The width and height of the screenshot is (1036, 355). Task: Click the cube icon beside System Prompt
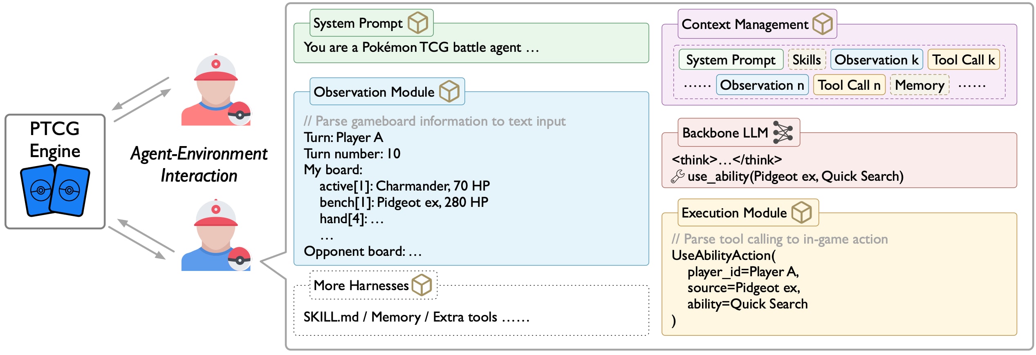tap(418, 23)
